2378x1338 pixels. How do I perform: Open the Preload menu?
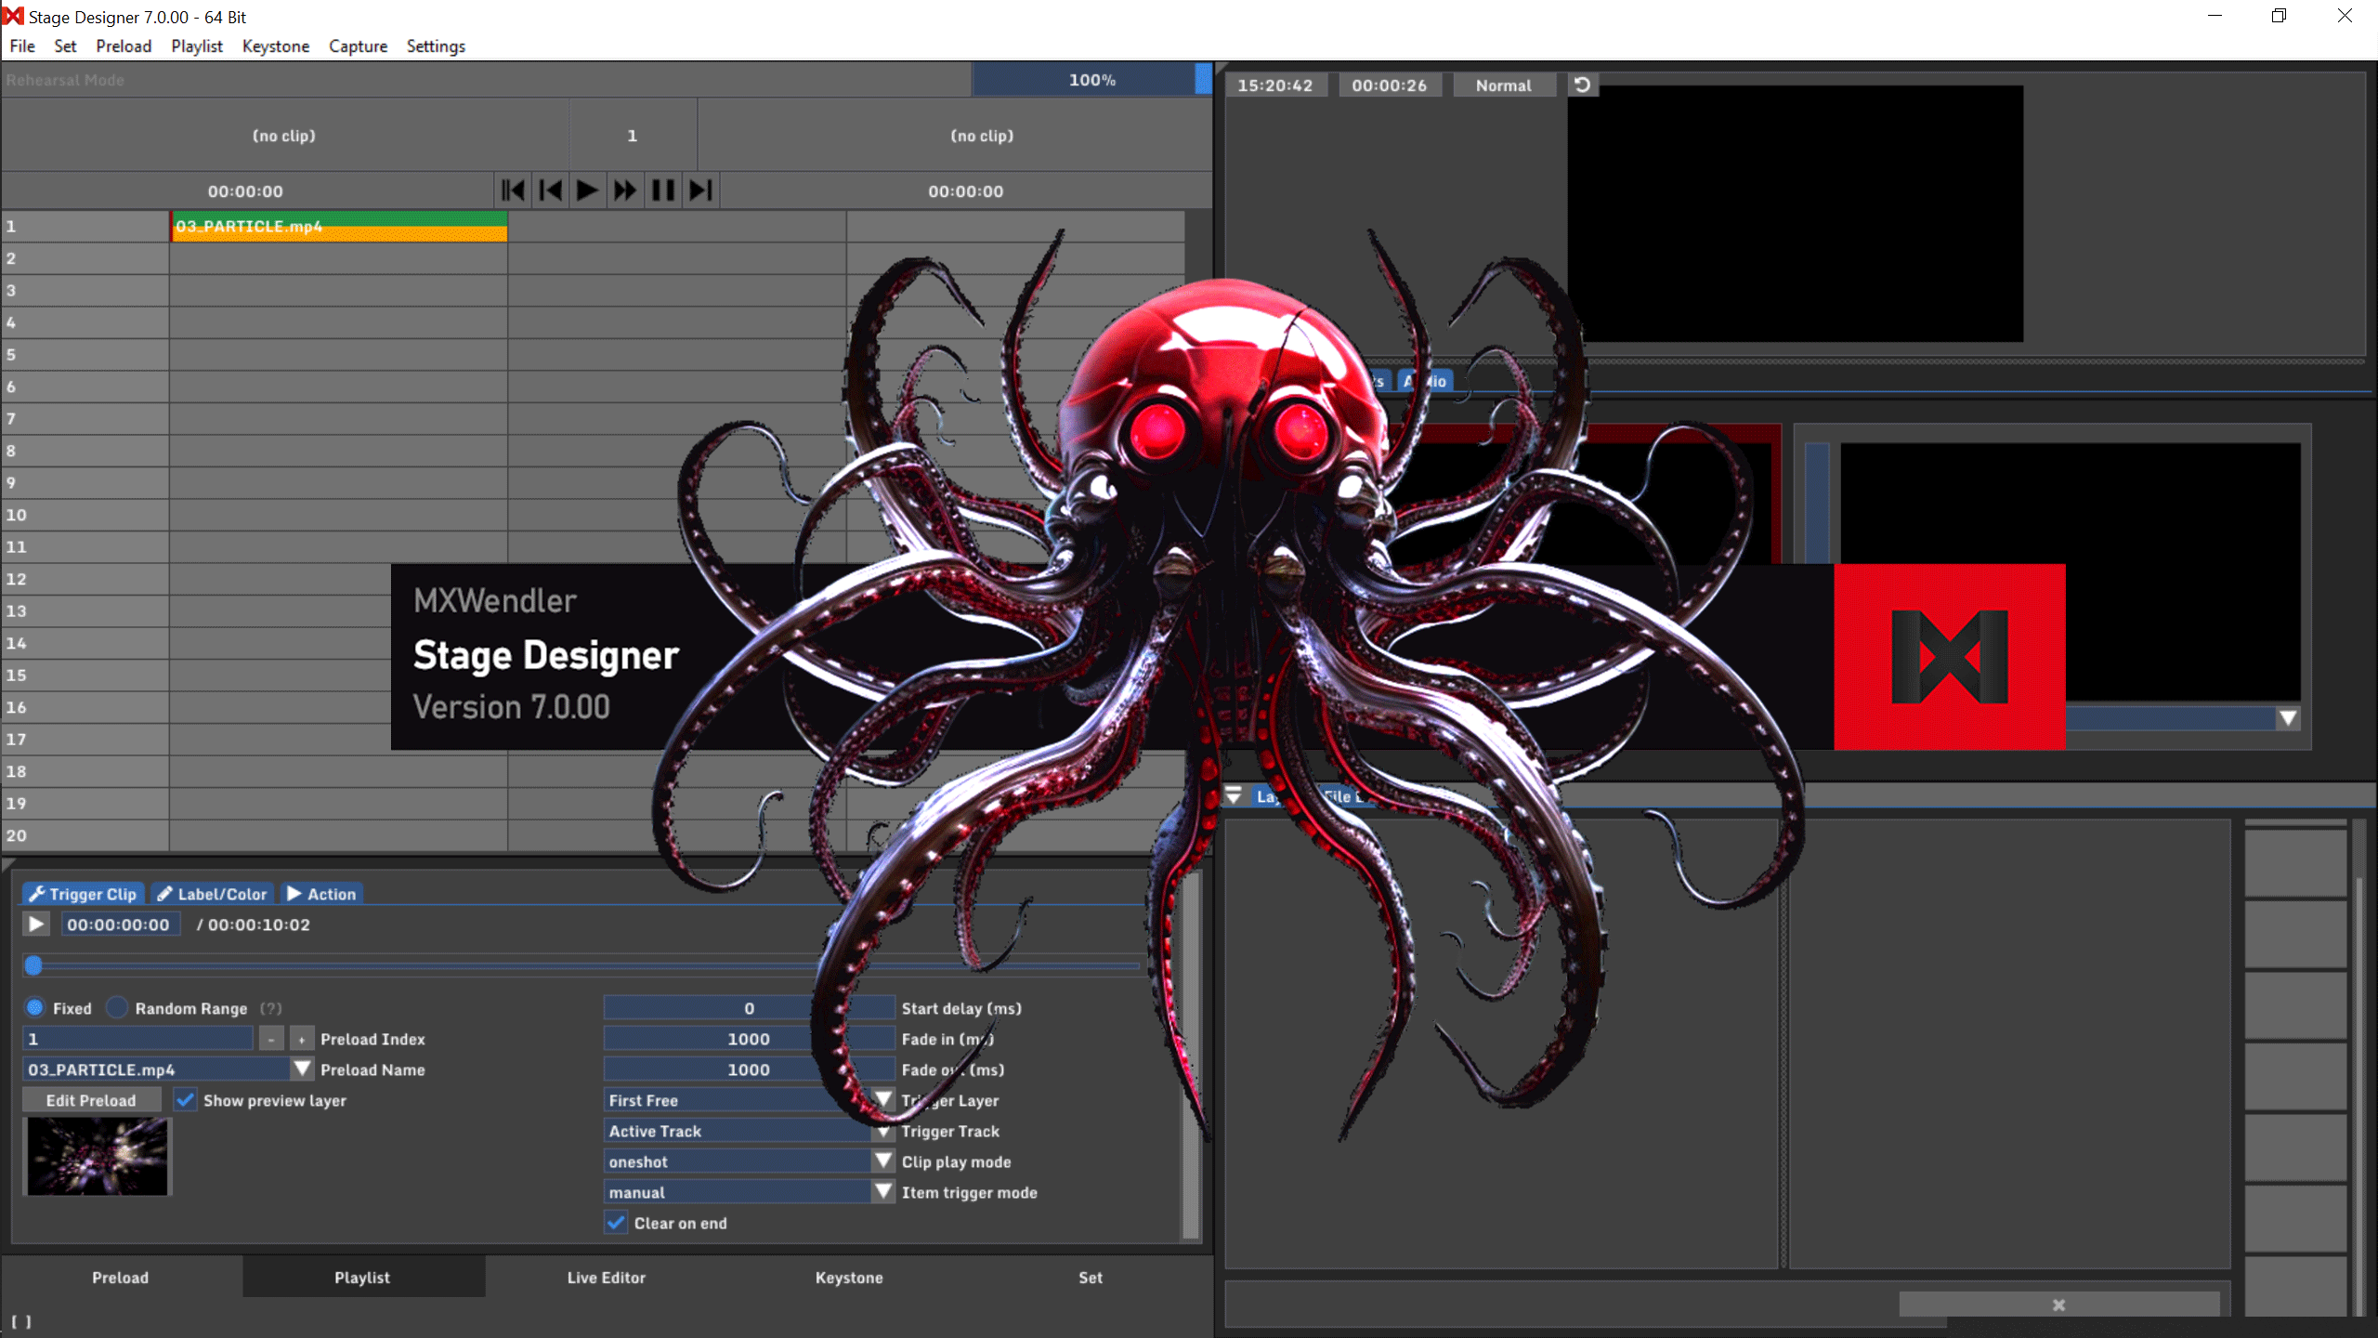124,46
